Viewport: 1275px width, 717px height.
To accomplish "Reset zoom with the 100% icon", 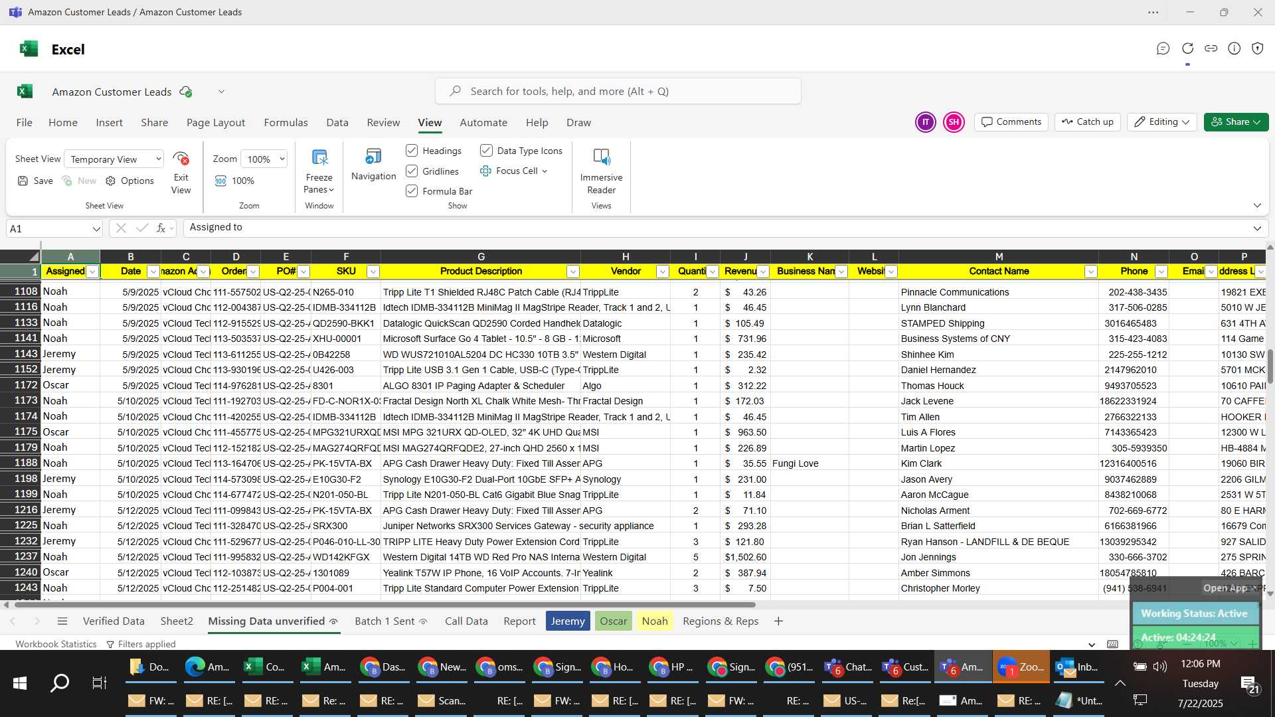I will [x=220, y=181].
